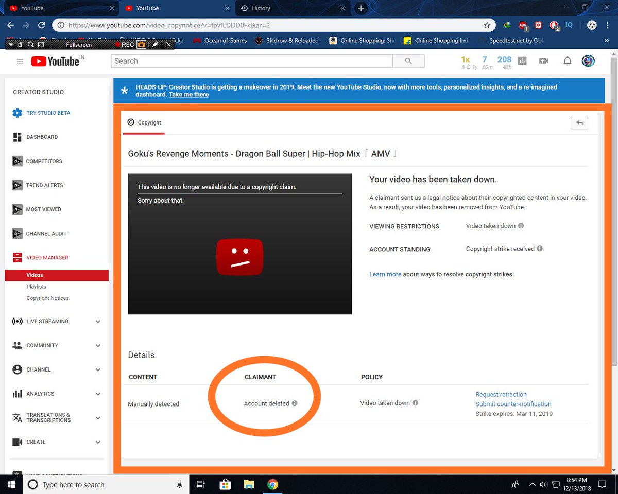Click the removed video thumbnail placeholder
This screenshot has width=618, height=494.
(240, 244)
